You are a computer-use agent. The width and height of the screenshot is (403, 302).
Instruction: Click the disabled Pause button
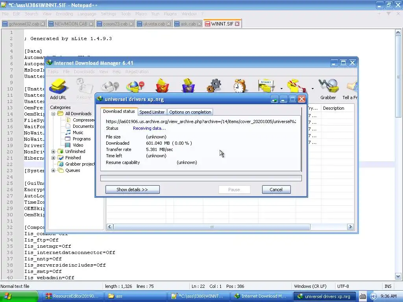pos(234,190)
